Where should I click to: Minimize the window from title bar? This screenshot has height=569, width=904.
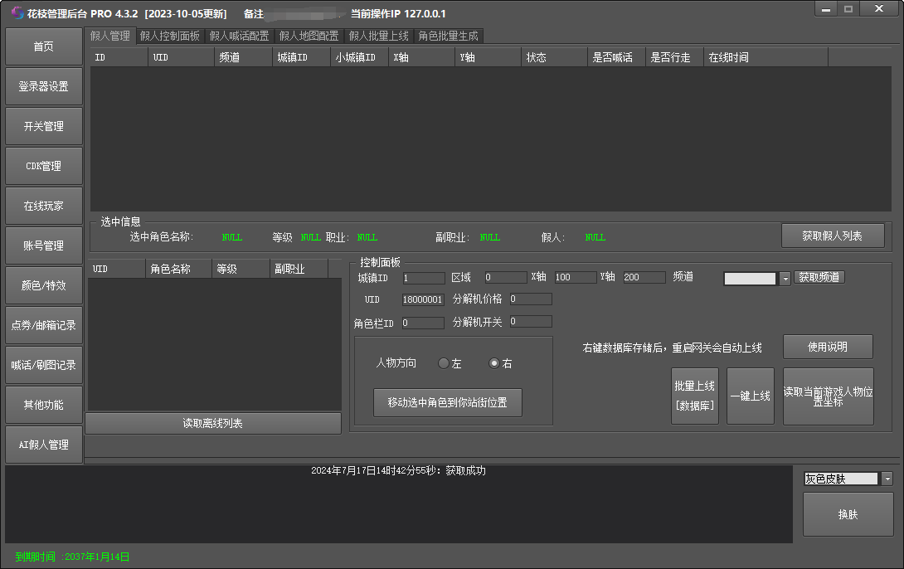[x=825, y=9]
